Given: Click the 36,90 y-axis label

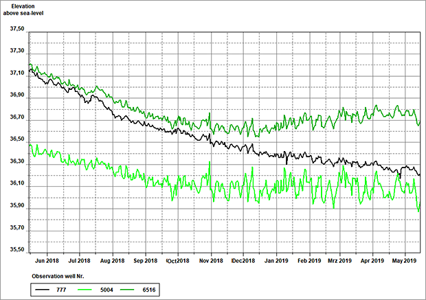Looking at the screenshot, I should tap(17, 95).
